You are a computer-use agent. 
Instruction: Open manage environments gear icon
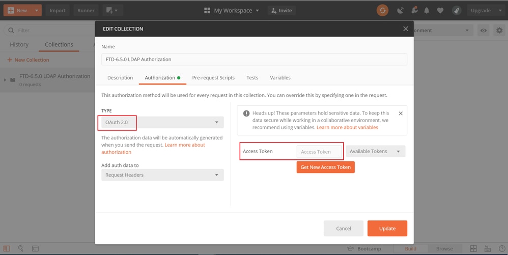[x=499, y=31]
